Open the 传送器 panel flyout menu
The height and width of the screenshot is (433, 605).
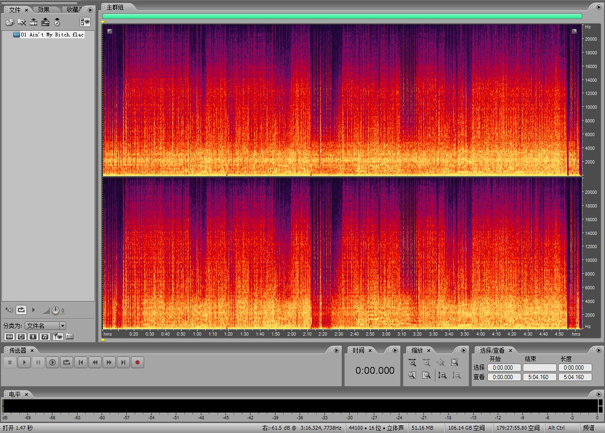(x=337, y=350)
